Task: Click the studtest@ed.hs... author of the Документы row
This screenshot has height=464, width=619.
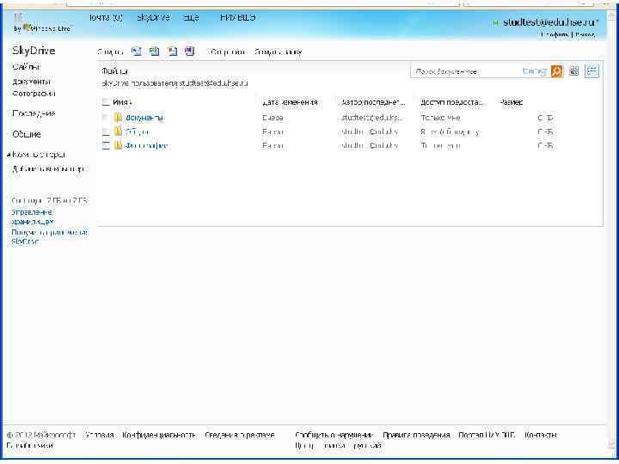Action: pyautogui.click(x=372, y=118)
